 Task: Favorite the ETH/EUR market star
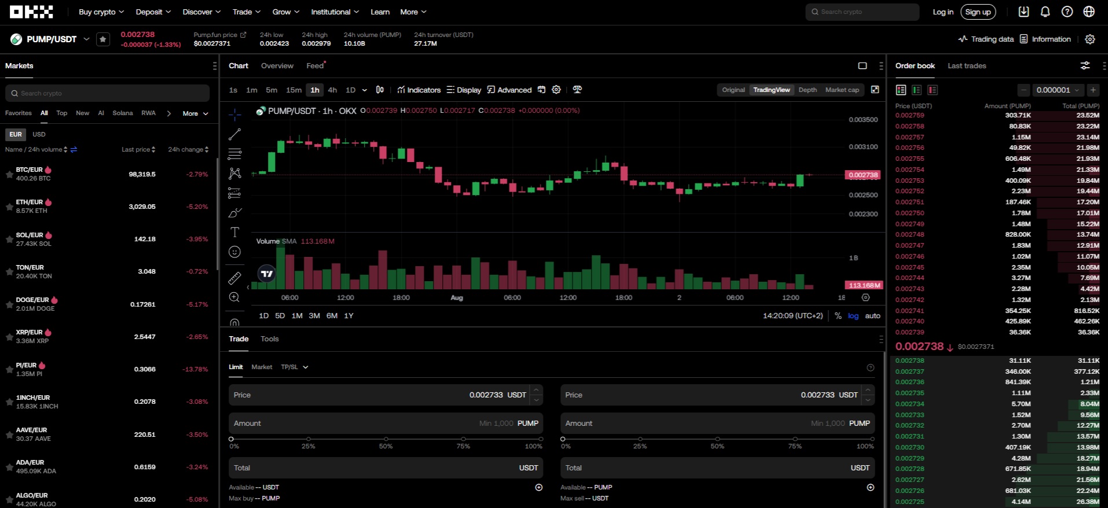(9, 207)
